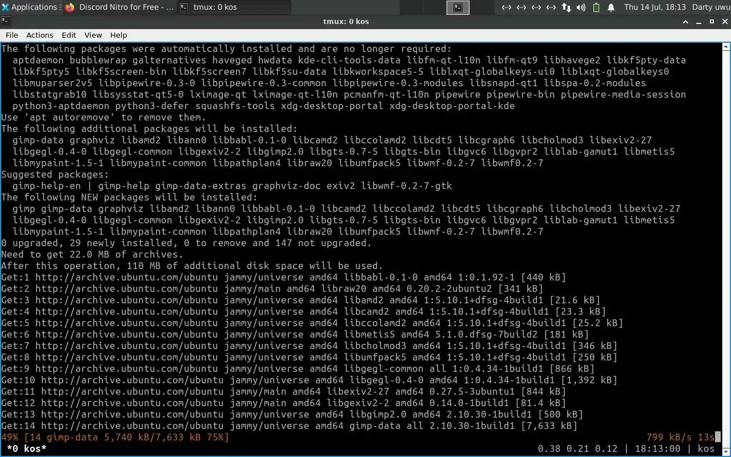Click the 'Need to get 22.0 MB of archives' line
Viewport: 731px width, 457px height.
(x=92, y=255)
